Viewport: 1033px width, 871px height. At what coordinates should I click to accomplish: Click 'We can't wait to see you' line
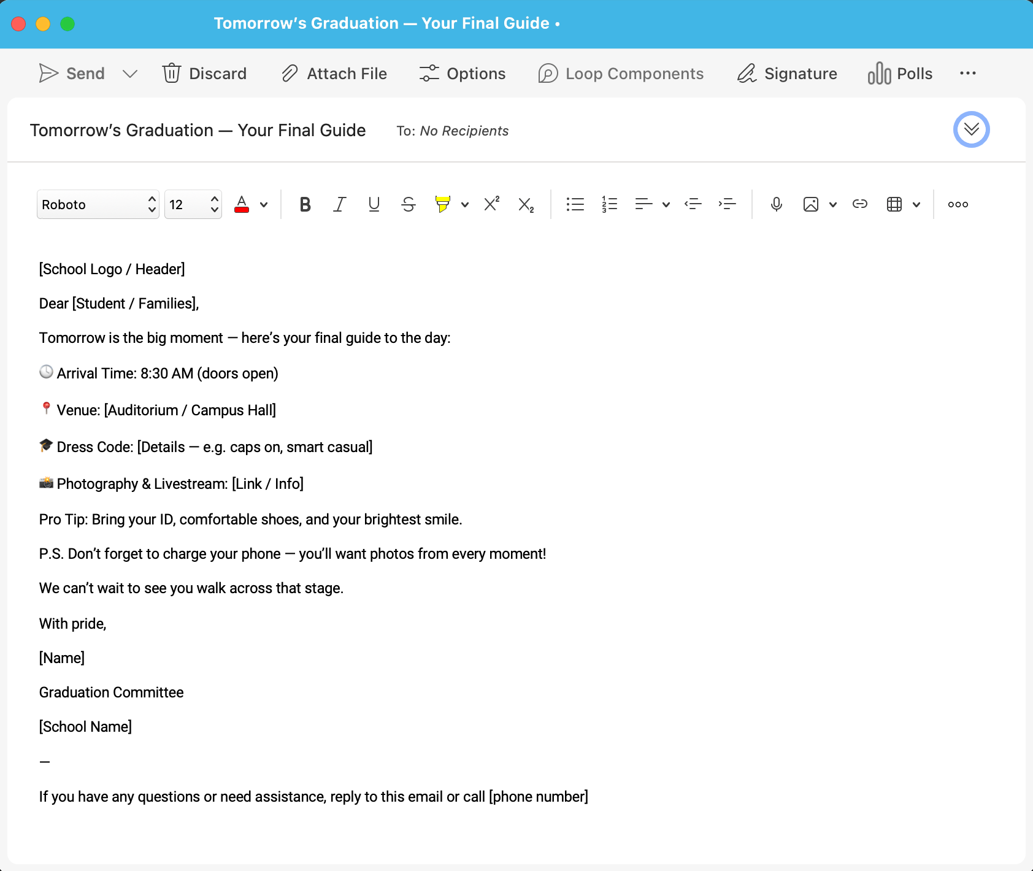coord(191,588)
